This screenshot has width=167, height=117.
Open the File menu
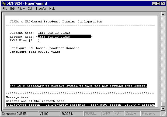pyautogui.click(x=5, y=9)
